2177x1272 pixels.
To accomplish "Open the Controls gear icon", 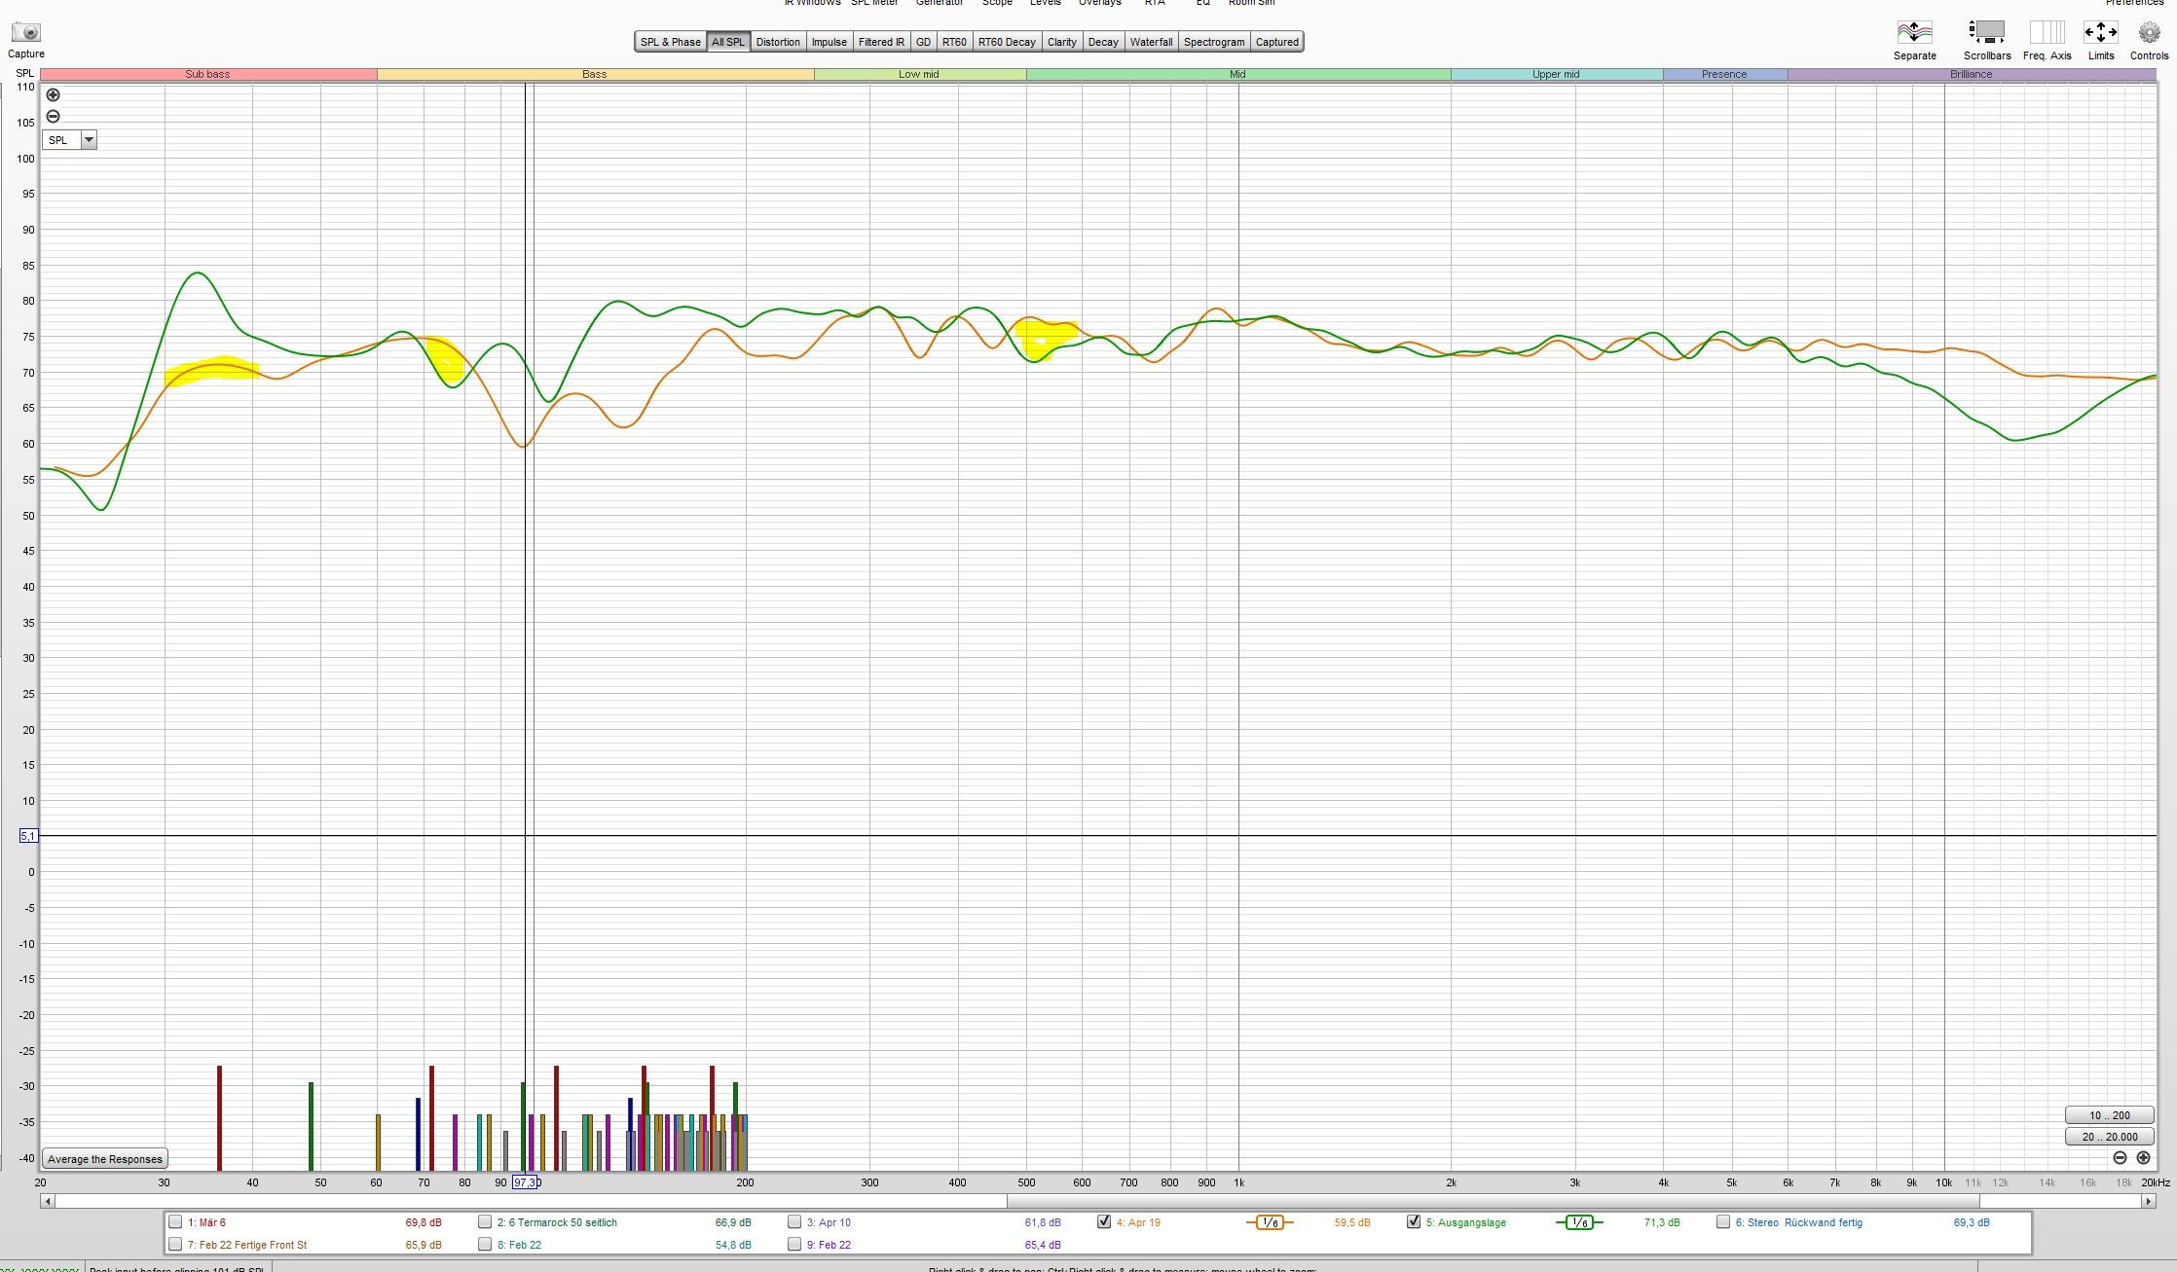I will [2149, 32].
